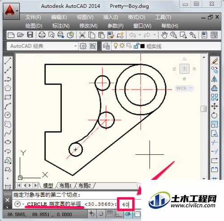Toggle Ortho Mode in status bar
The image size is (224, 221).
click(119, 214)
